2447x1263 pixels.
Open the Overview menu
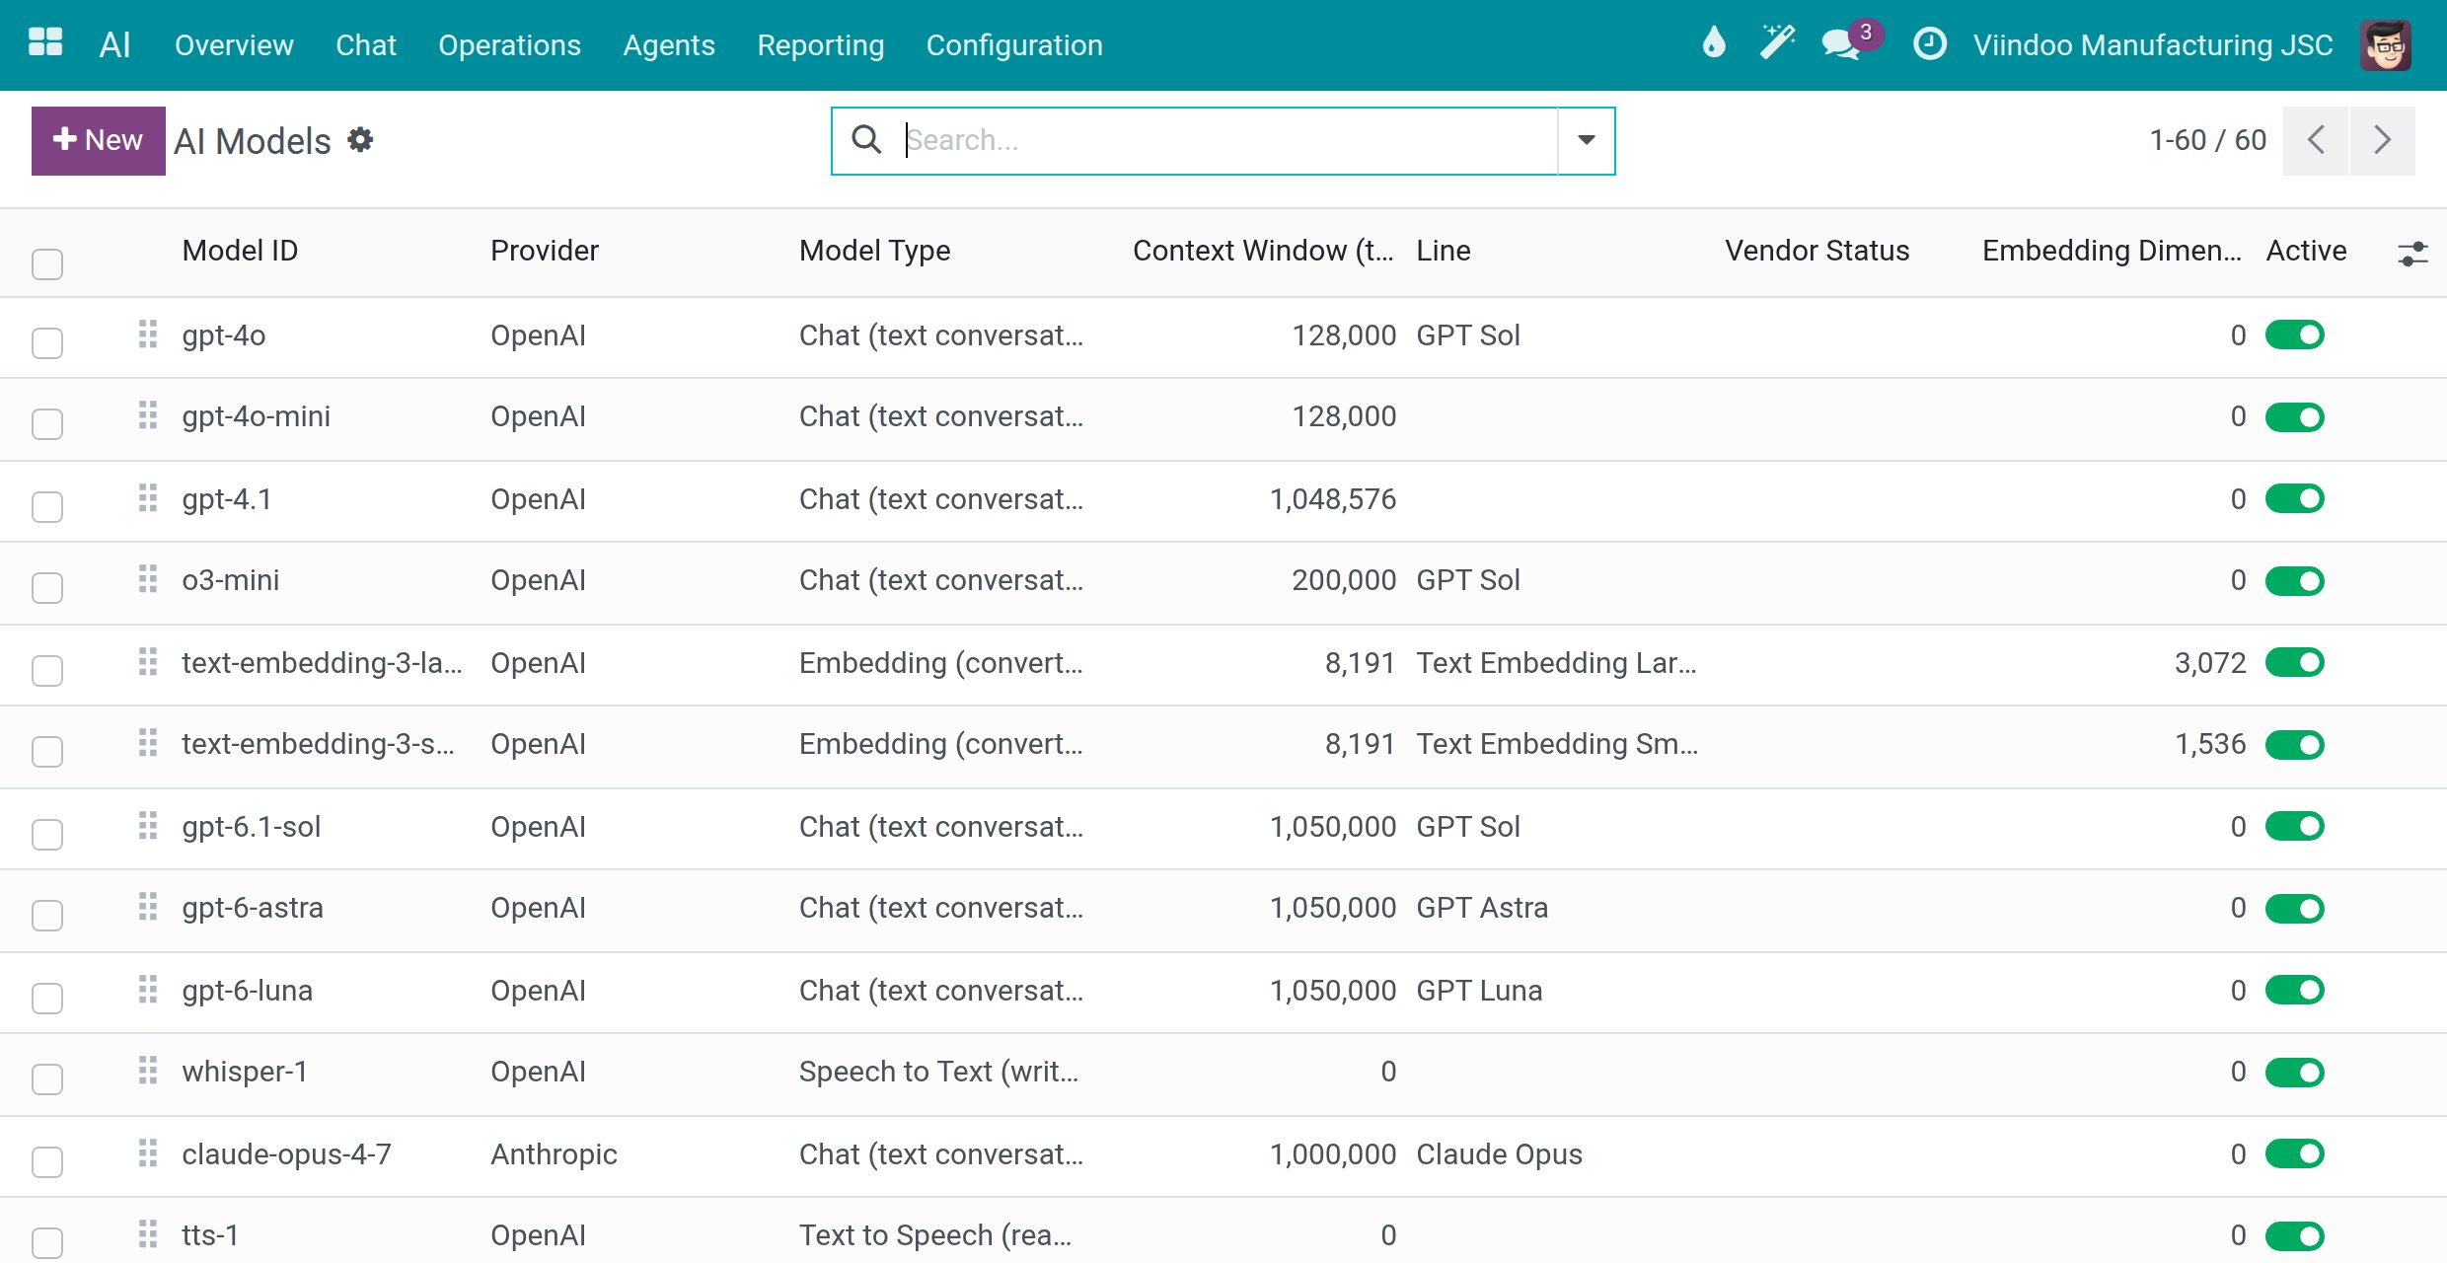(234, 45)
